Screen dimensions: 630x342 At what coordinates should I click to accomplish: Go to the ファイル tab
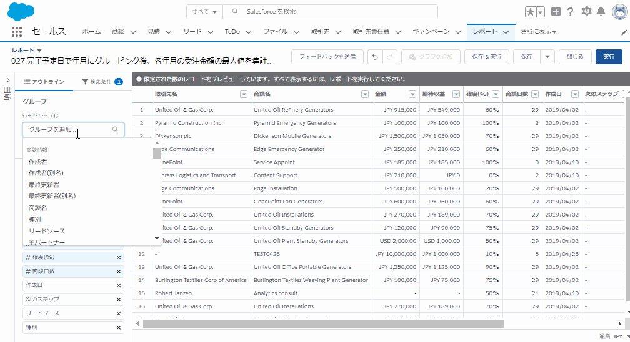point(275,31)
